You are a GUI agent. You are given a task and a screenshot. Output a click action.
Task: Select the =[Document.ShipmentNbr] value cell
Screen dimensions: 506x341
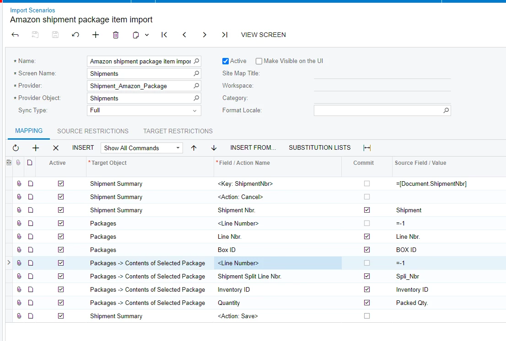pyautogui.click(x=449, y=184)
